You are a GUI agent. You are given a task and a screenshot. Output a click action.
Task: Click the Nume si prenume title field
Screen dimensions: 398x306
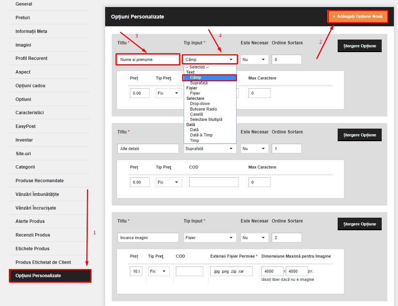148,59
